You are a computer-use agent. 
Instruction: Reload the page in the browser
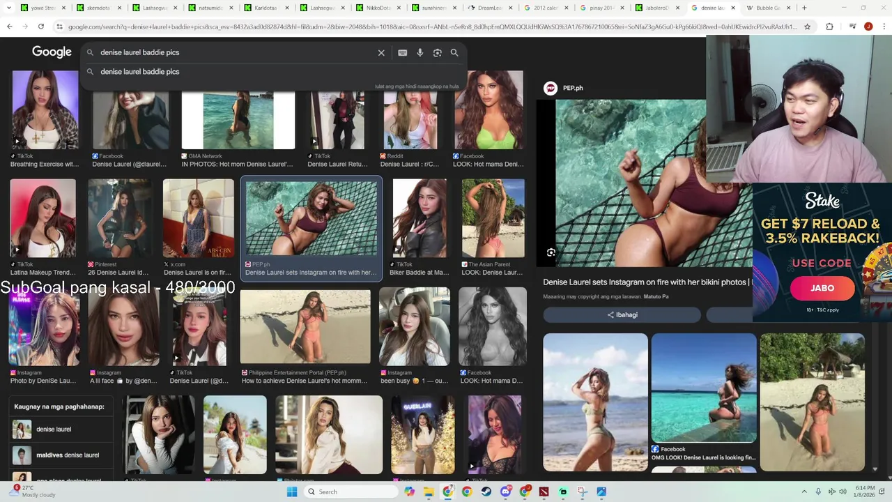(41, 26)
